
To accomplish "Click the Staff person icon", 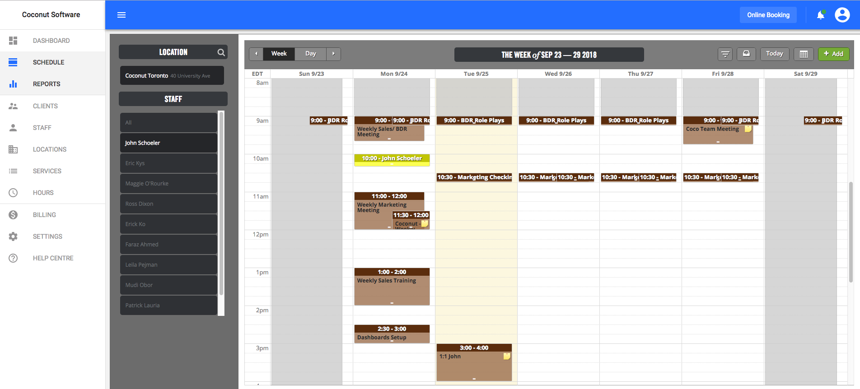I will click(13, 128).
